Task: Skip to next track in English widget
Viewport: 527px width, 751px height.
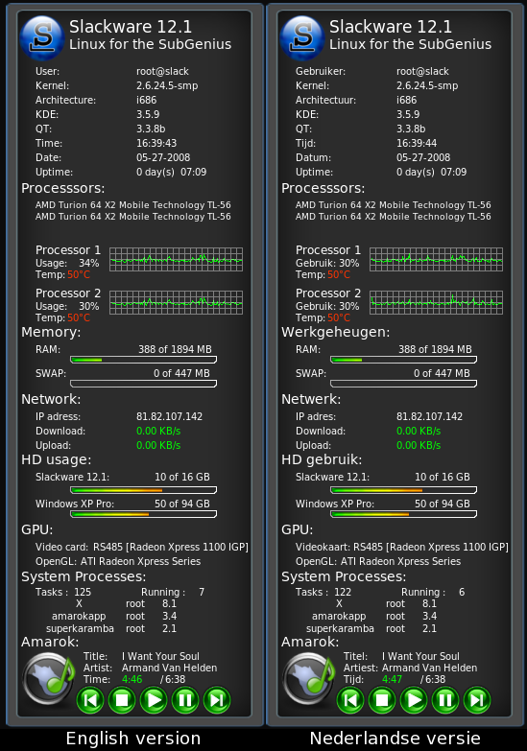Action: pyautogui.click(x=217, y=700)
